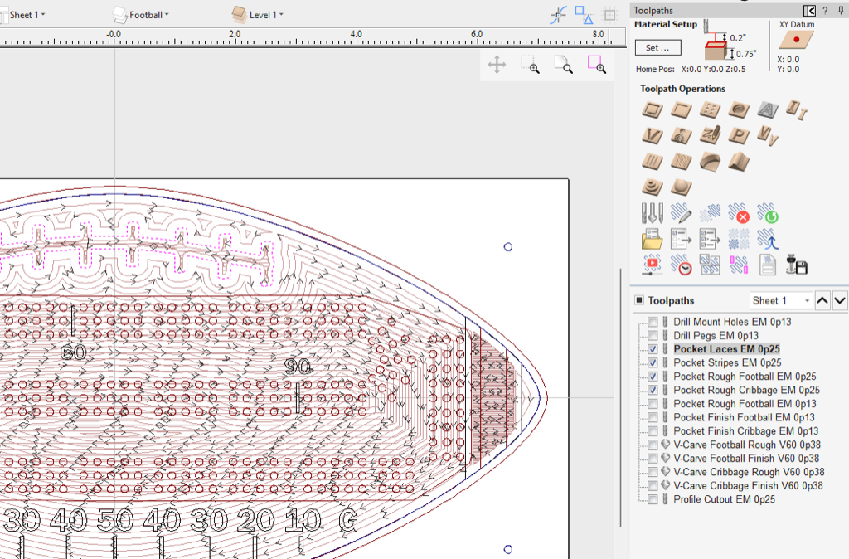This screenshot has height=559, width=849.
Task: Uncheck Pocket Stripes EM 0p25 checkbox
Action: 653,363
